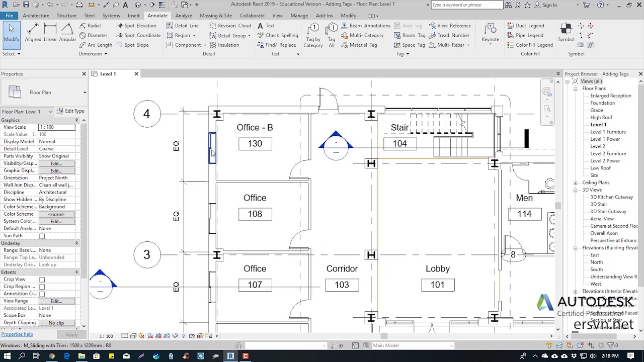
Task: Activate the Room Tag tool
Action: pyautogui.click(x=410, y=35)
